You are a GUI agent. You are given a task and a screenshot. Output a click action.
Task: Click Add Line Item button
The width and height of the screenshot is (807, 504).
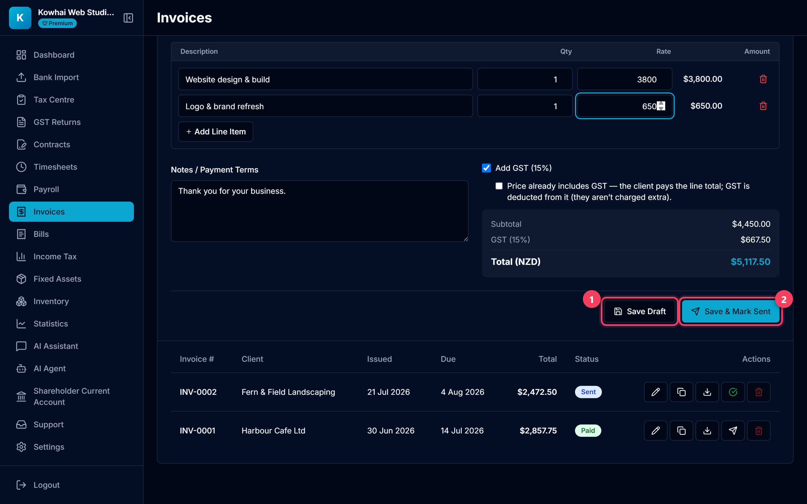(215, 132)
